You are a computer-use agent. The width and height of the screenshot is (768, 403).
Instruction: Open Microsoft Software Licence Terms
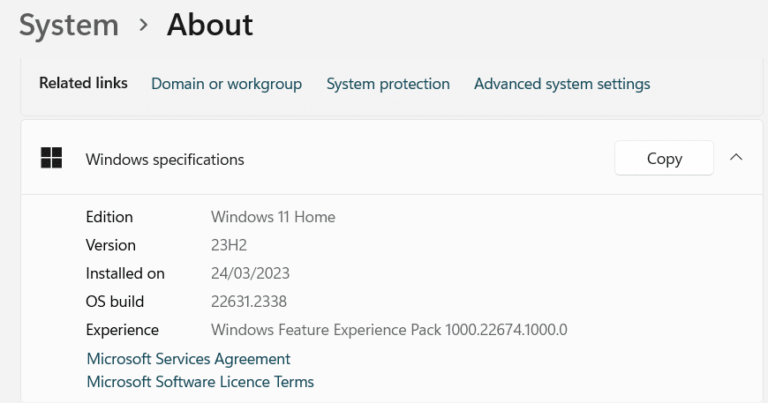(200, 382)
